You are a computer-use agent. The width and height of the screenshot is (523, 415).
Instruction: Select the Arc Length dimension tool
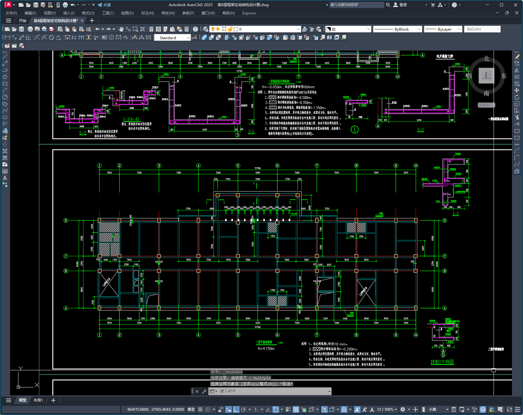22,37
